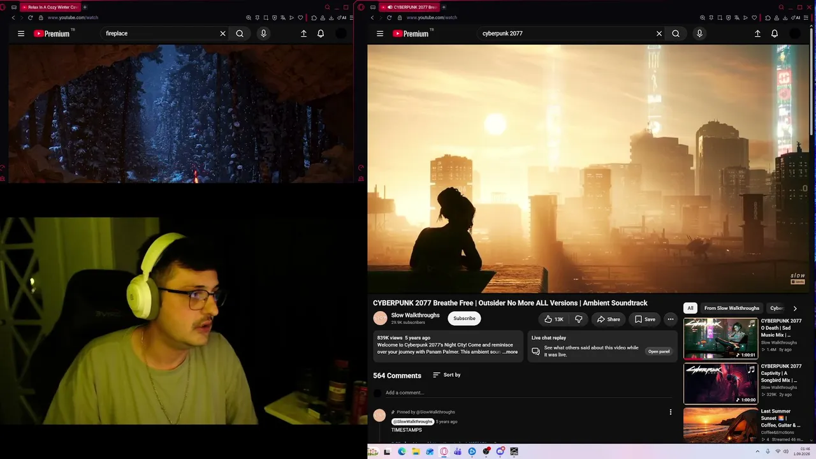Open 'Last Summer Sunset' video thumbnail
This screenshot has width=816, height=459.
tap(720, 425)
